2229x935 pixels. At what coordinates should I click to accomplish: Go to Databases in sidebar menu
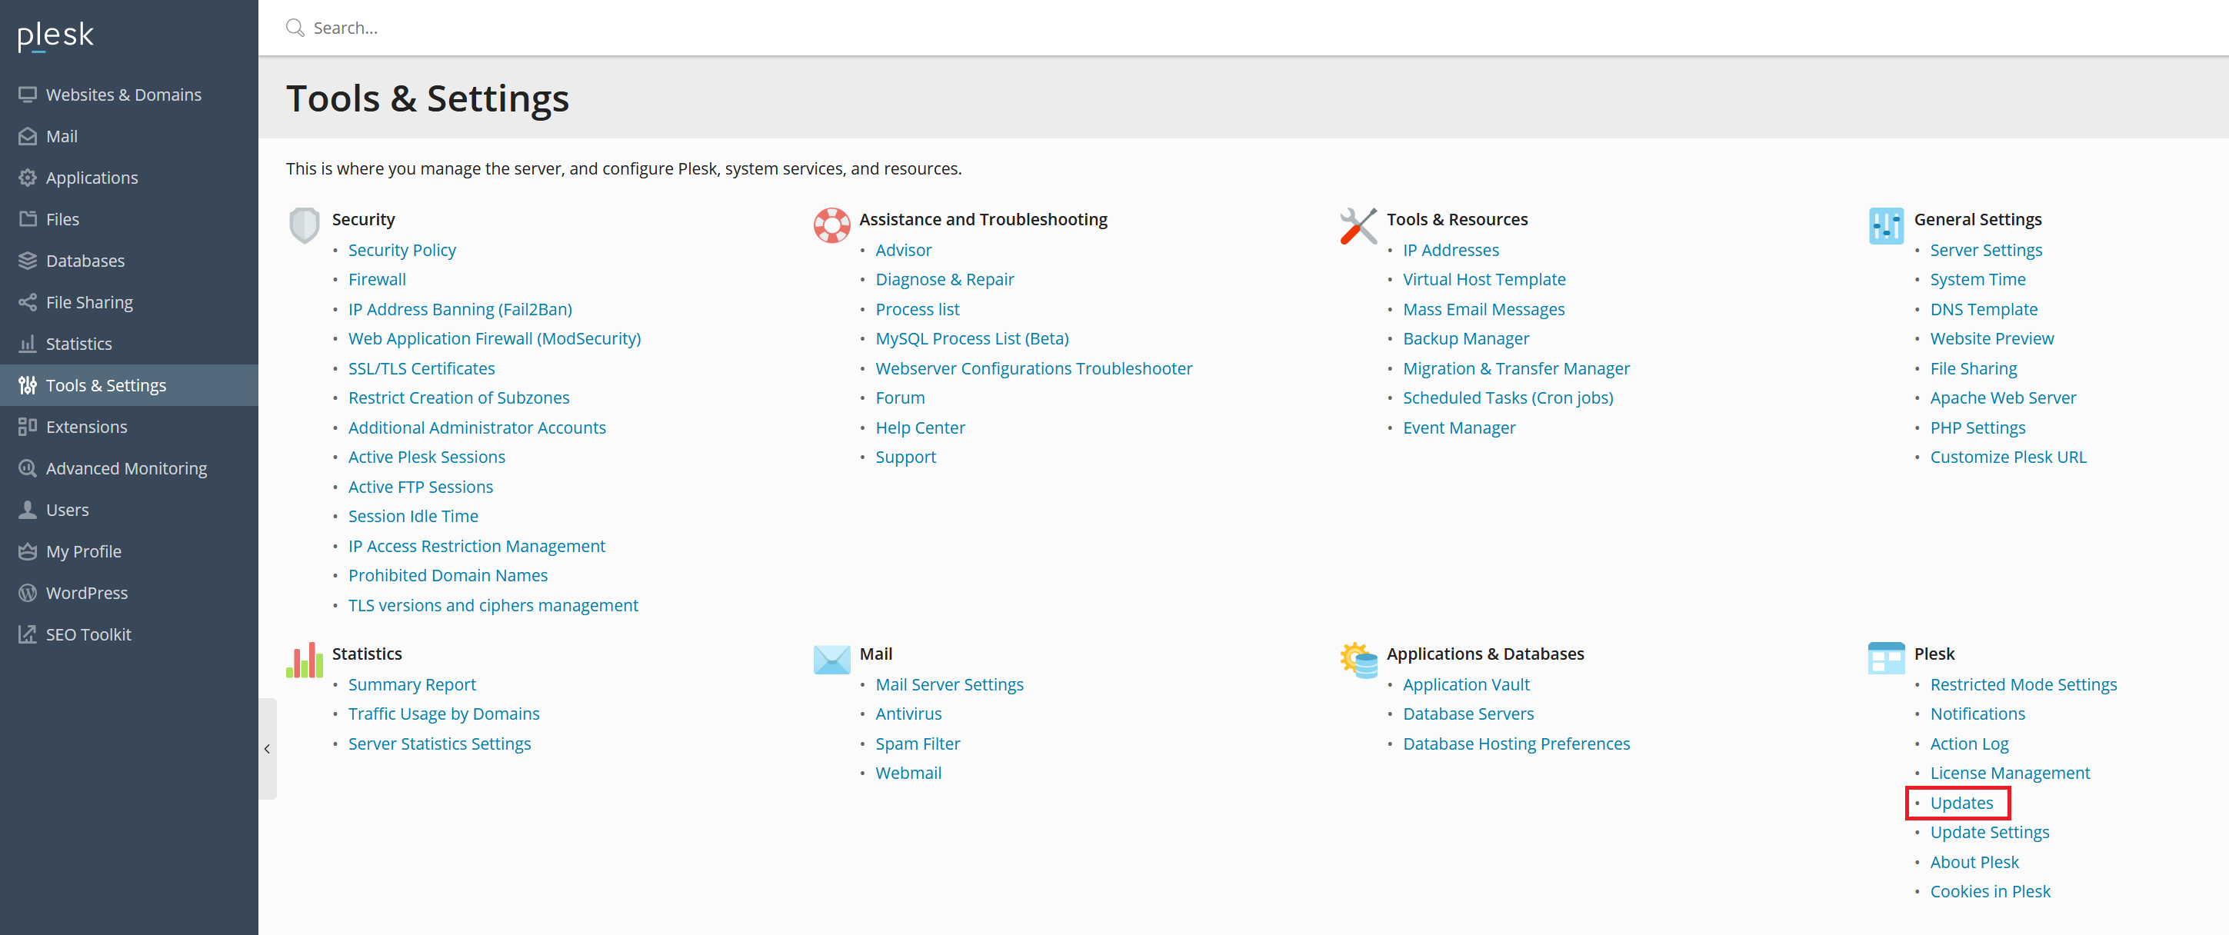coord(129,261)
